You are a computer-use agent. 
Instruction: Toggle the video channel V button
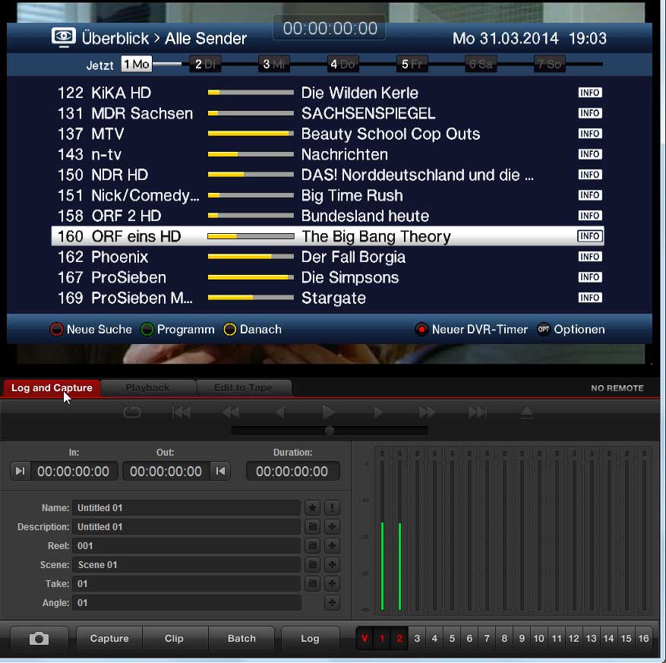pos(365,639)
